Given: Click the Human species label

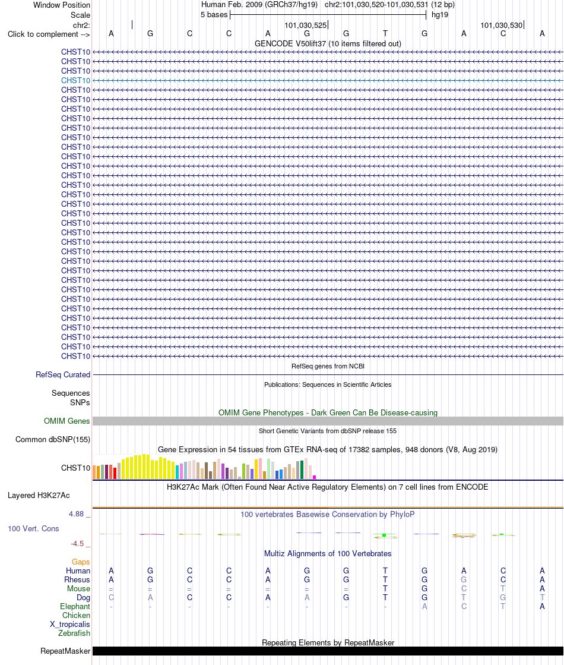Looking at the screenshot, I should 78,571.
